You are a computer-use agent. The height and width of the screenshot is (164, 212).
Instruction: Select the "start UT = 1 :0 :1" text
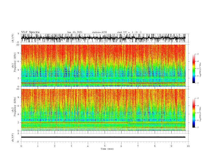(129, 32)
